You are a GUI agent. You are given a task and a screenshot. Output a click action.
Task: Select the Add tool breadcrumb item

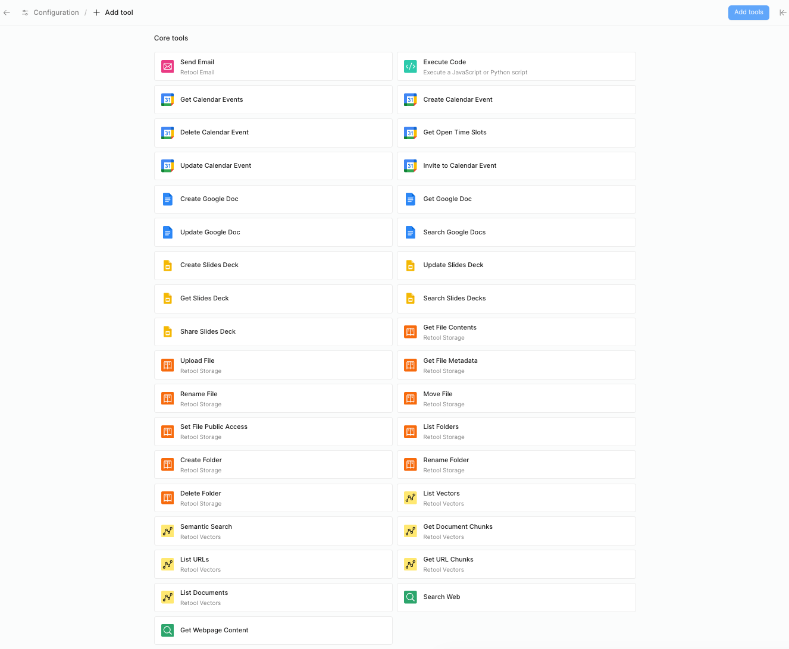pos(118,12)
